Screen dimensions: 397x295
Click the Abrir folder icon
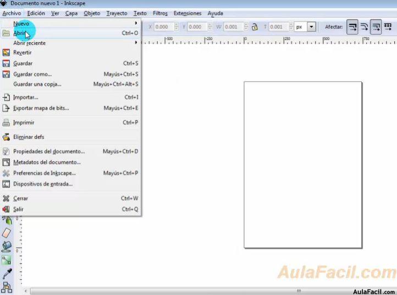pos(6,33)
